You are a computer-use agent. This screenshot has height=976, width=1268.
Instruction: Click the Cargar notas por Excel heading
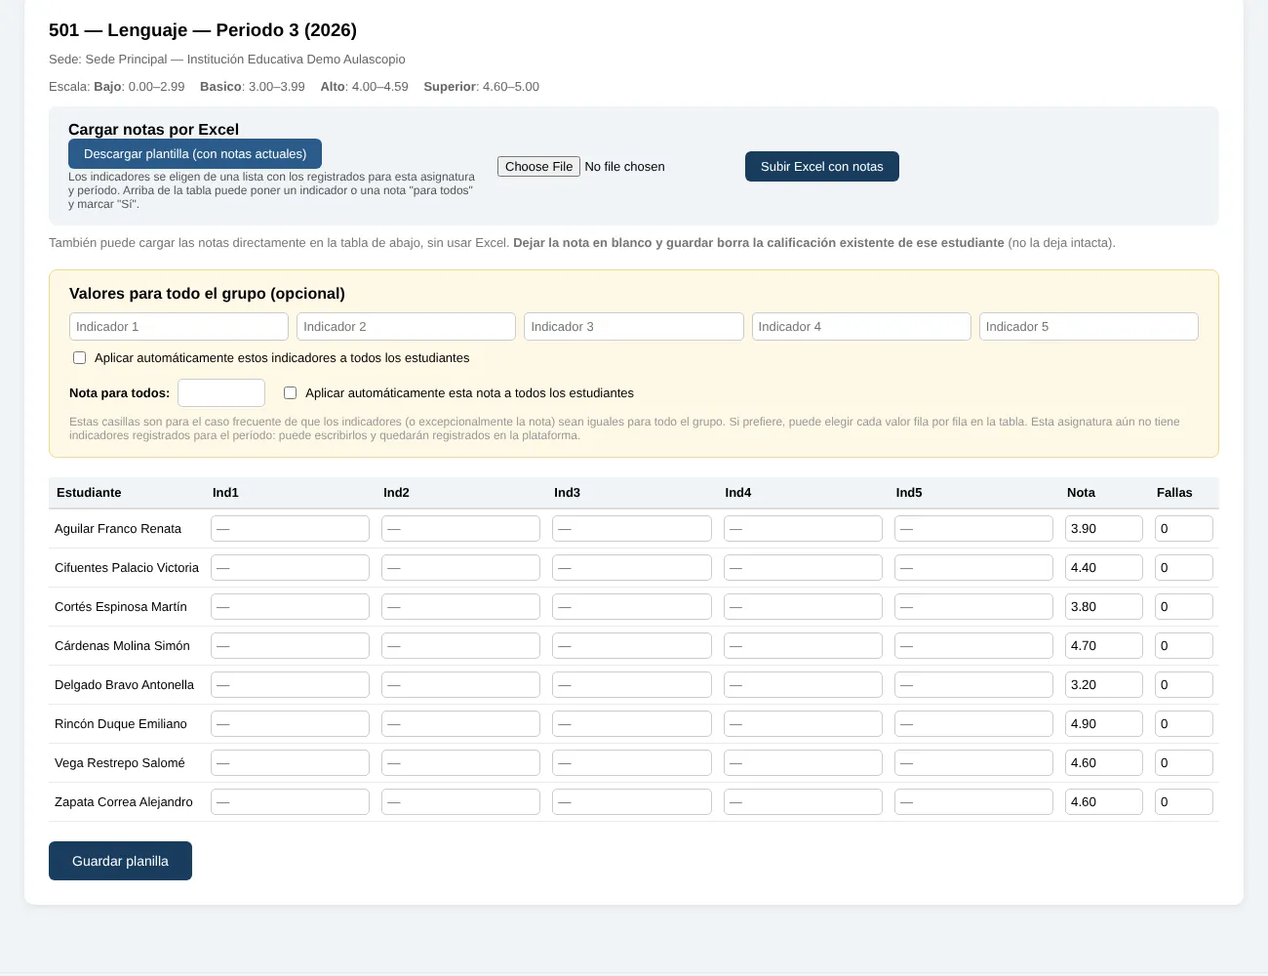point(153,130)
